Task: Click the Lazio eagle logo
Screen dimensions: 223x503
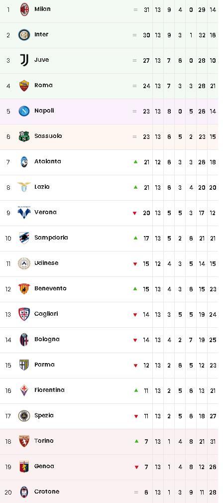Action: 24,187
